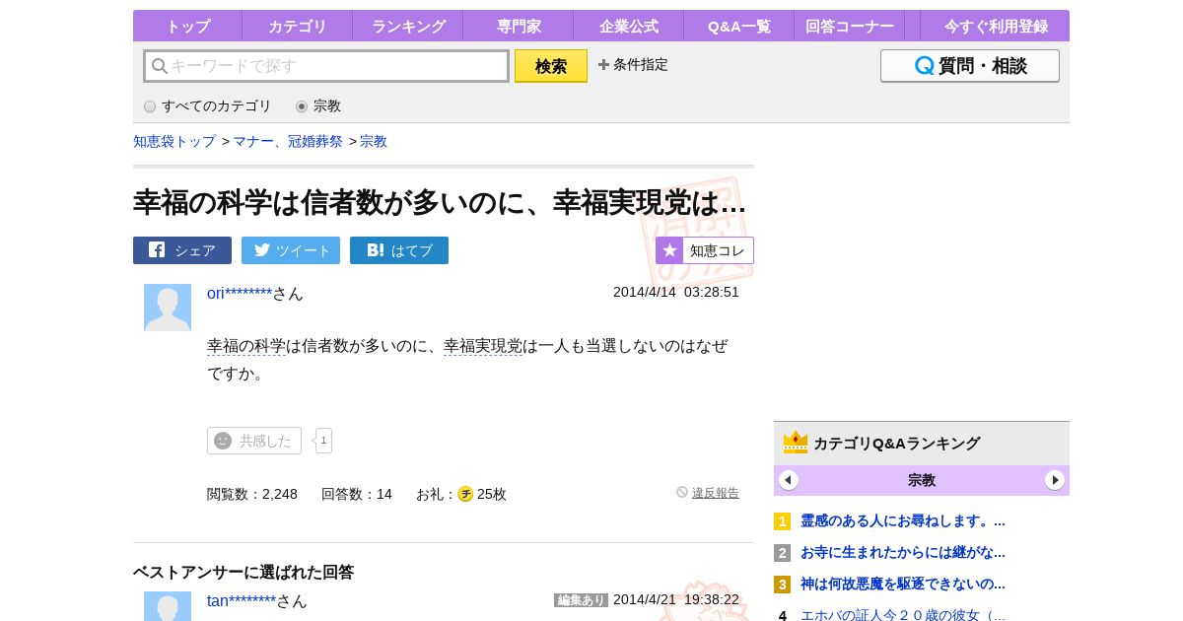Open 企業公式 tab
1183x621 pixels.
coord(628,27)
